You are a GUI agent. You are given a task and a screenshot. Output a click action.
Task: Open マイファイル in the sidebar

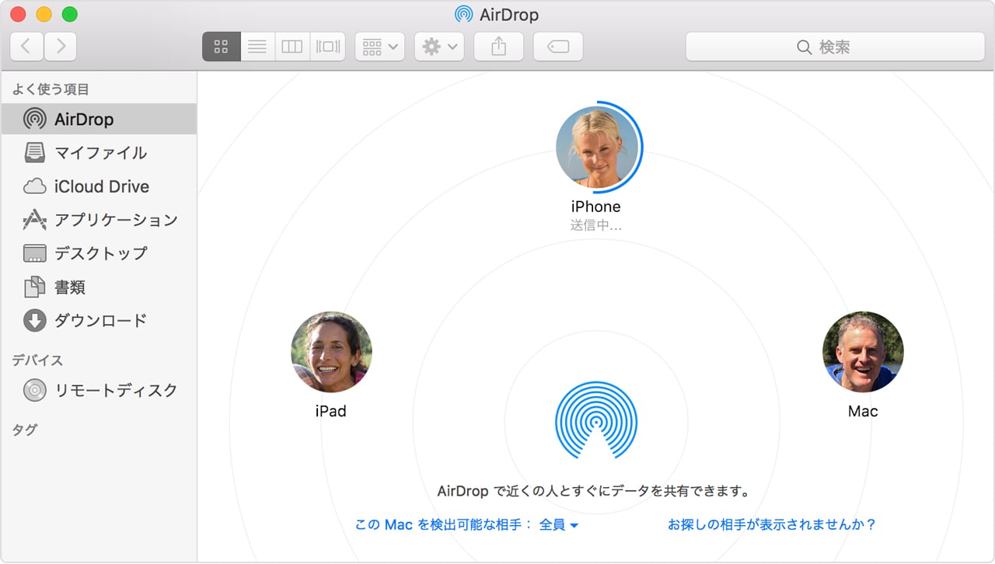[99, 153]
